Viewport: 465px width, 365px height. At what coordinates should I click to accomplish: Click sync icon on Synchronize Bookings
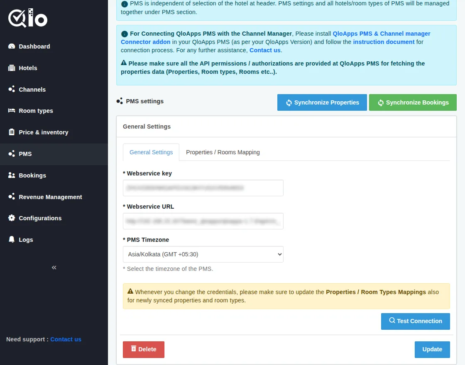point(381,103)
